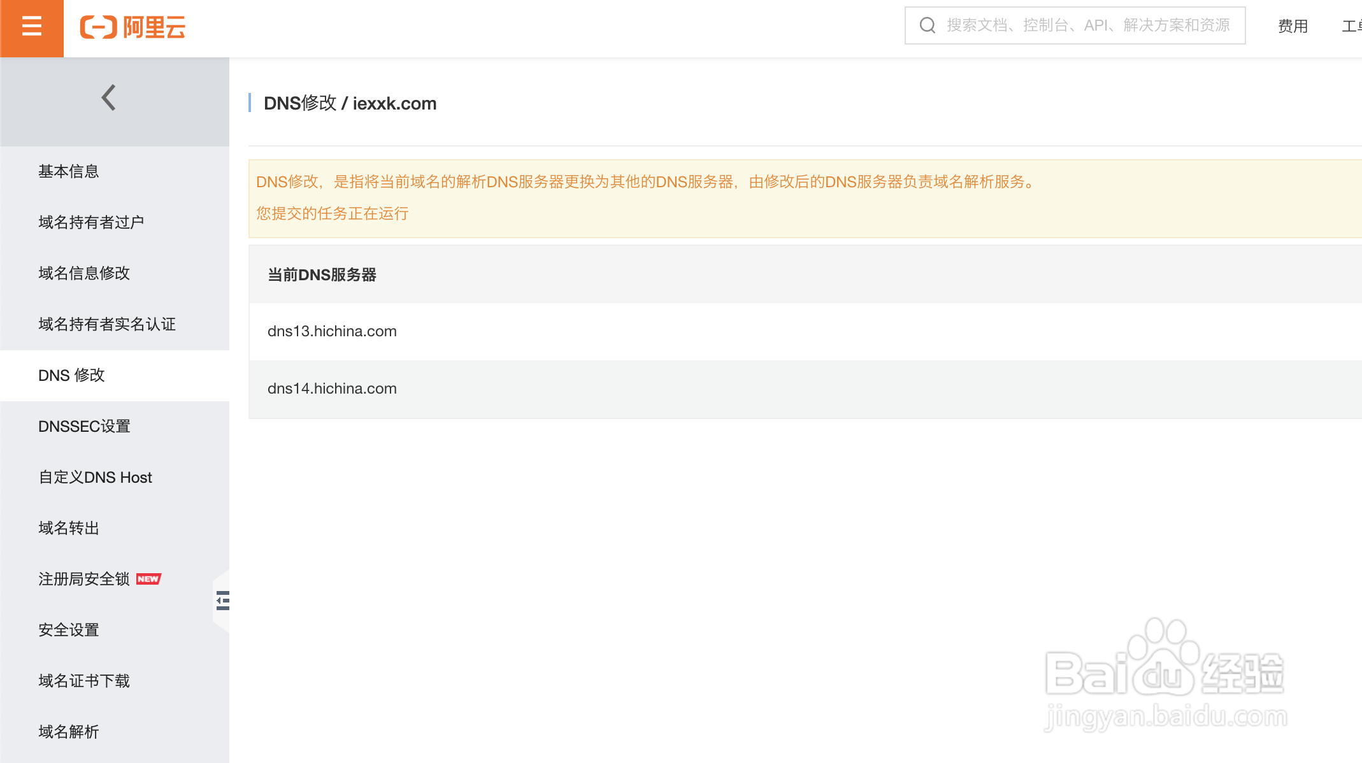The image size is (1362, 763).
Task: Collapse sidebar using the fold handle
Action: point(222,601)
